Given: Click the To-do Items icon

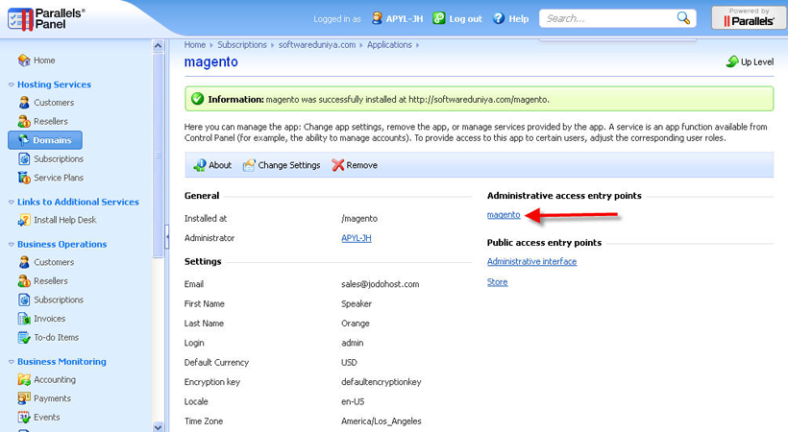Looking at the screenshot, I should (x=24, y=338).
